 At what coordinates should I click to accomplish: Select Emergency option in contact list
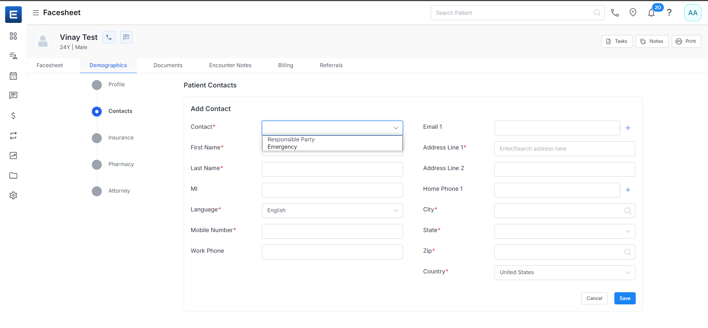point(282,147)
